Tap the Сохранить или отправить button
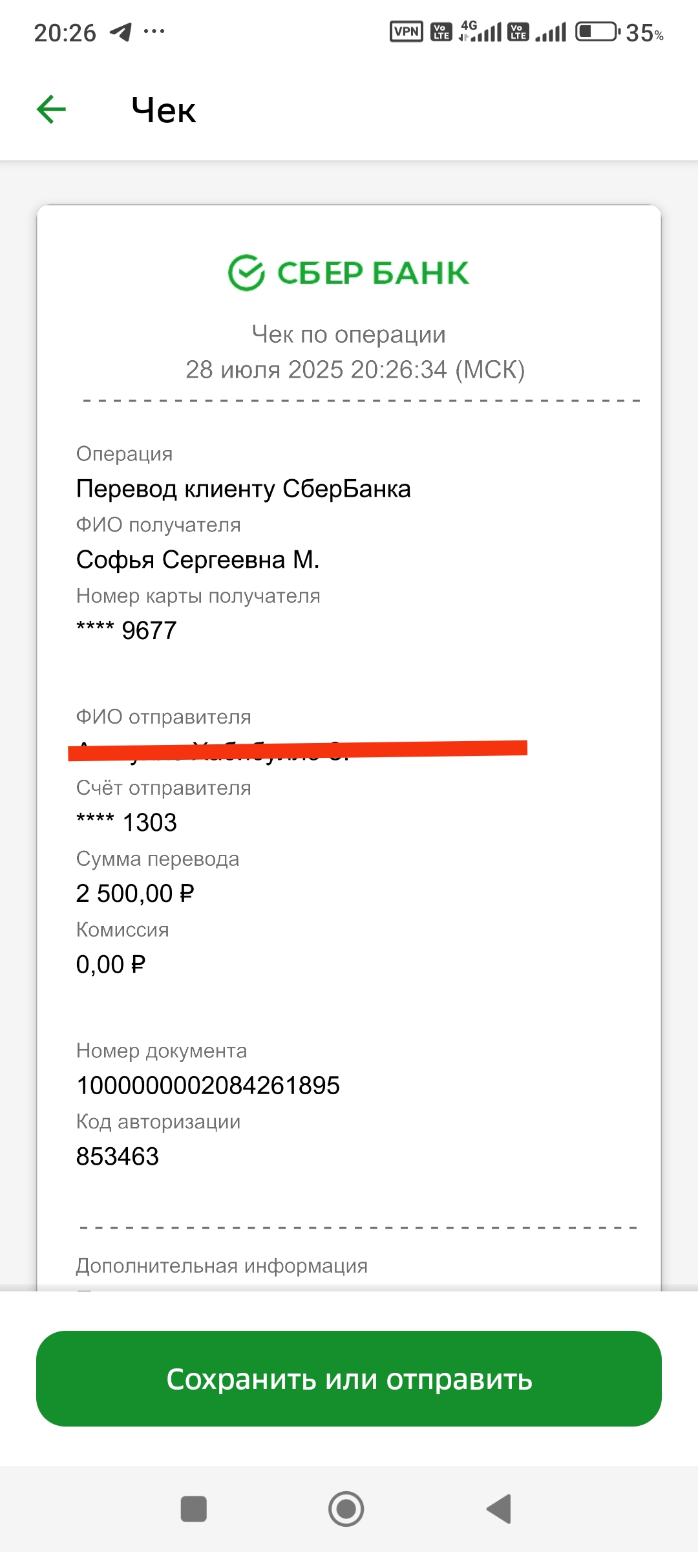 [x=349, y=1379]
